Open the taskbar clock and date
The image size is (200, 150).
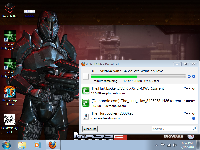187,145
